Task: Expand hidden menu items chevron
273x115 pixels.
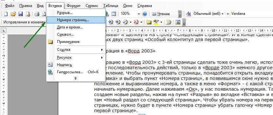Action: click(x=75, y=78)
